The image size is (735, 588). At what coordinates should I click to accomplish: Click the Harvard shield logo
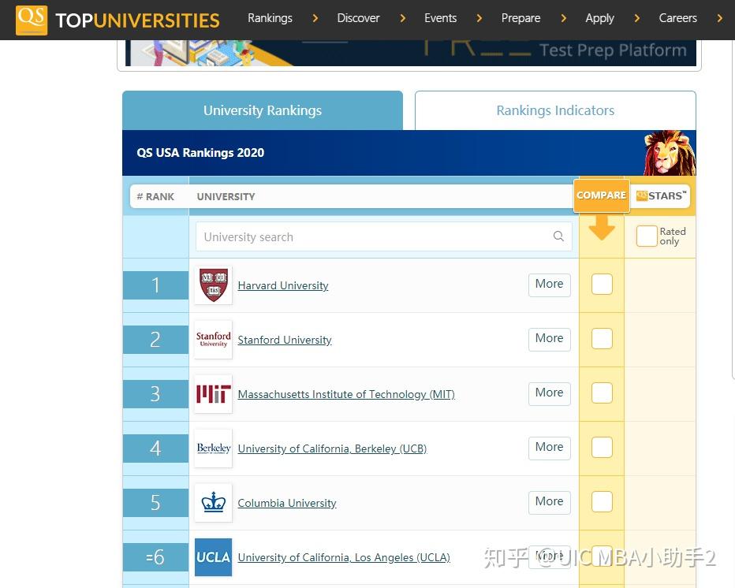[x=213, y=285]
